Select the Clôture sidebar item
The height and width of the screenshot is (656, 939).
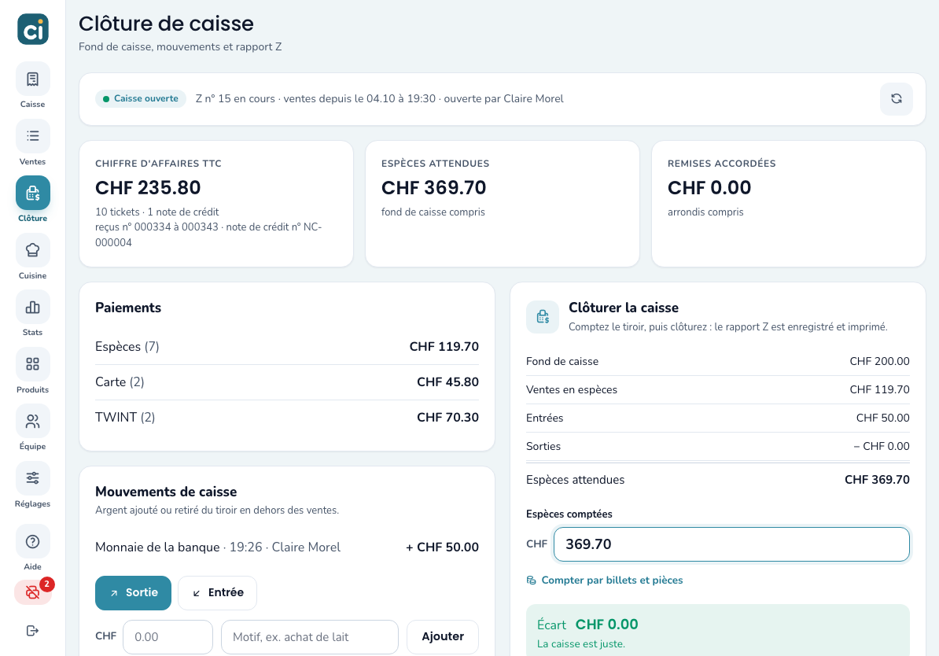(33, 200)
